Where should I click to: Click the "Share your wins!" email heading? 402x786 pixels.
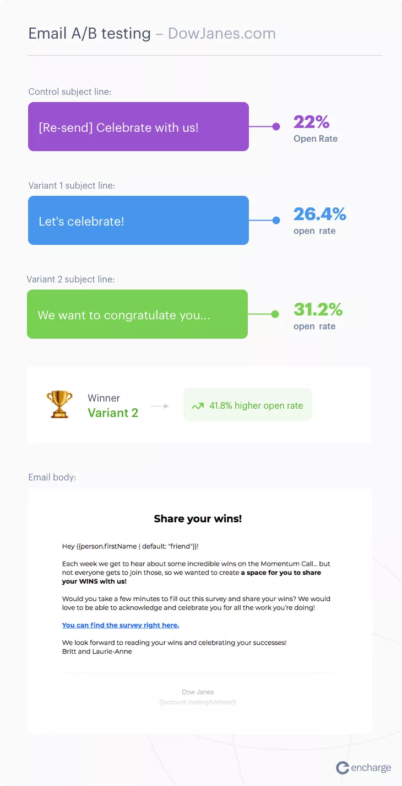point(198,518)
